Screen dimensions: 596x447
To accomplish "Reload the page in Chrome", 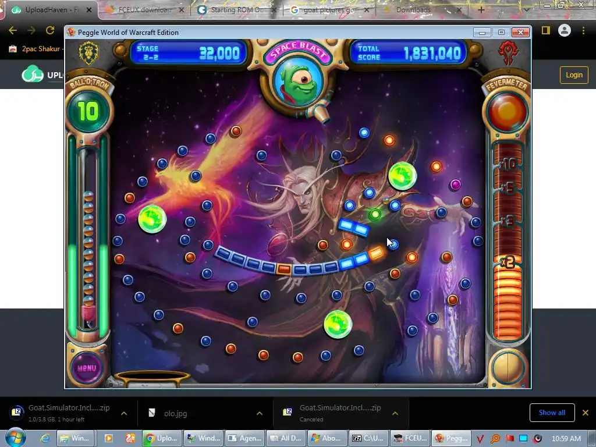I will (50, 30).
